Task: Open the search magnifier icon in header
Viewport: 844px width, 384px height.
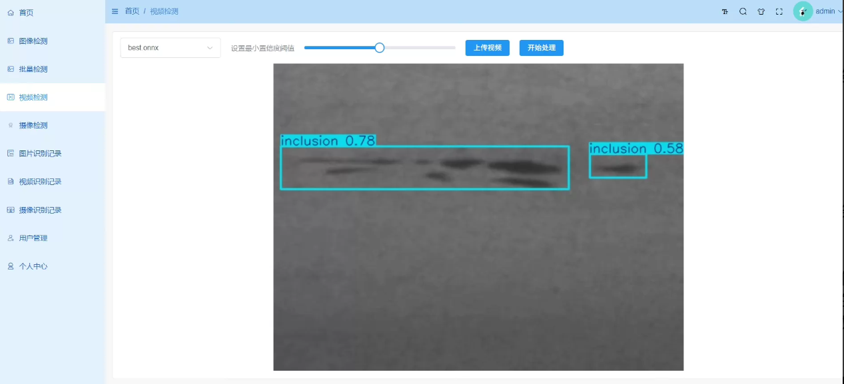Action: click(743, 11)
